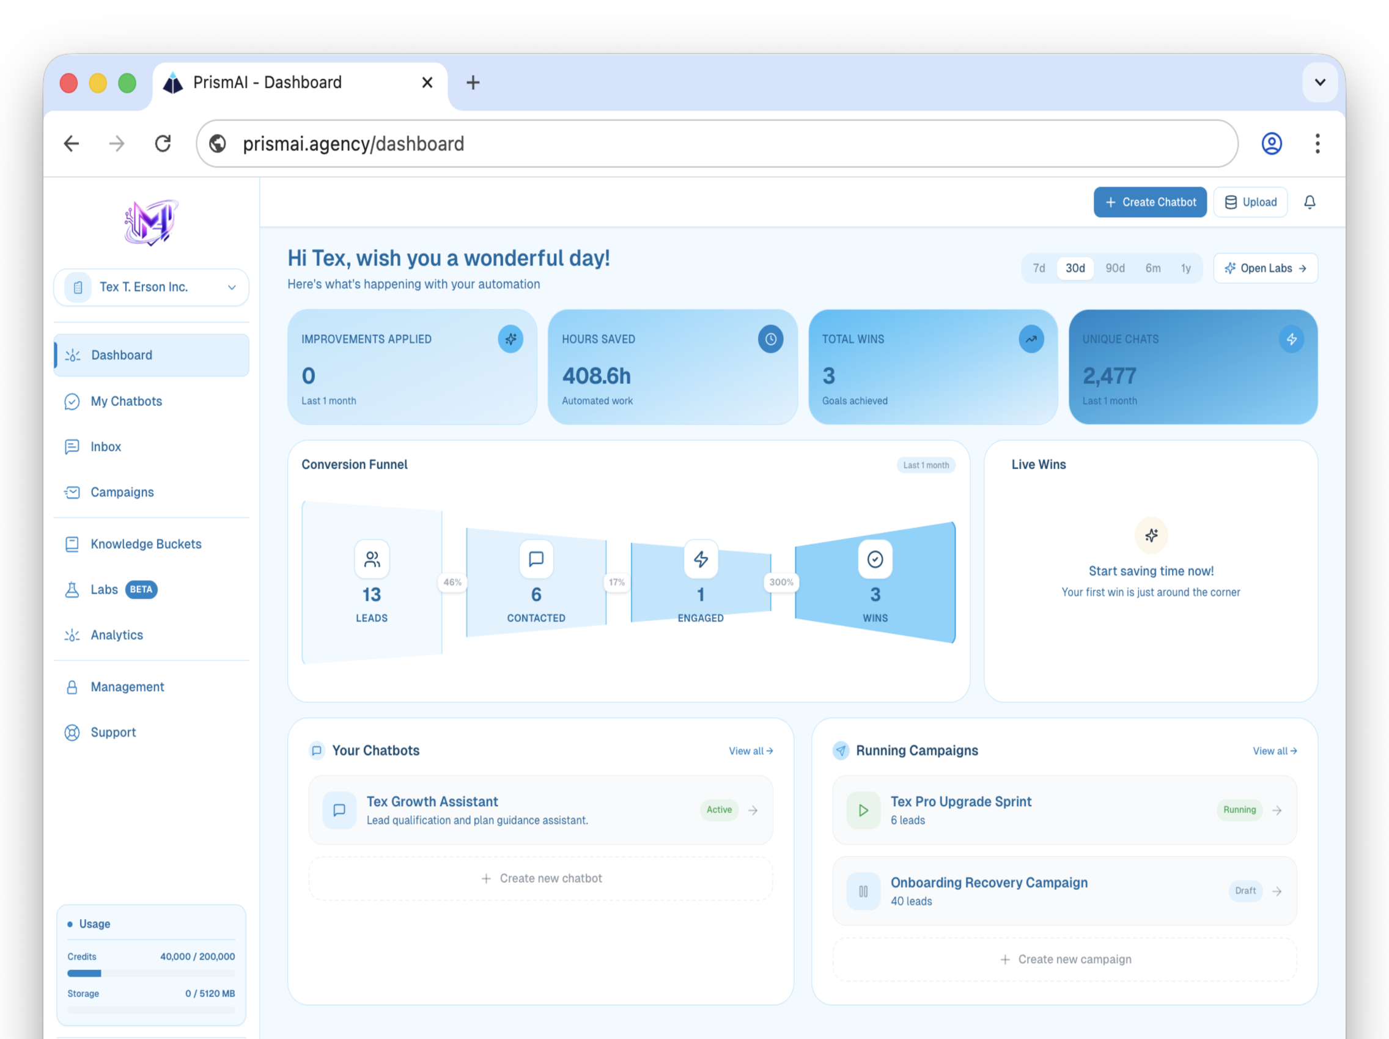Click the Improvements Applied sparkle icon
The width and height of the screenshot is (1389, 1039).
[510, 339]
